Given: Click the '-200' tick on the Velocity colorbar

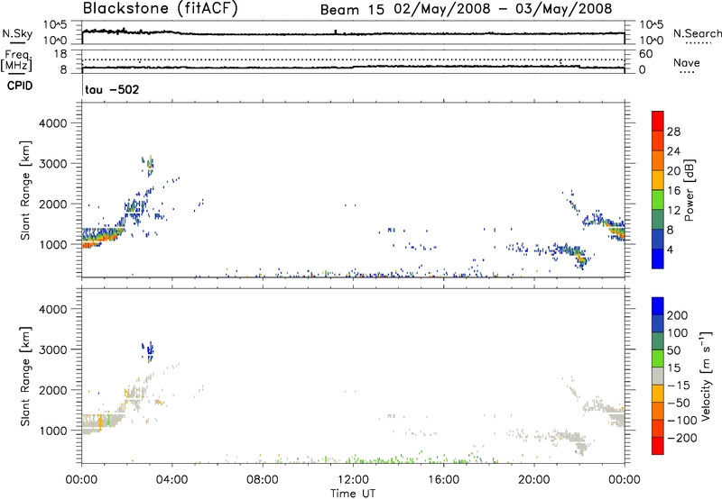Looking at the screenshot, I should (x=682, y=438).
